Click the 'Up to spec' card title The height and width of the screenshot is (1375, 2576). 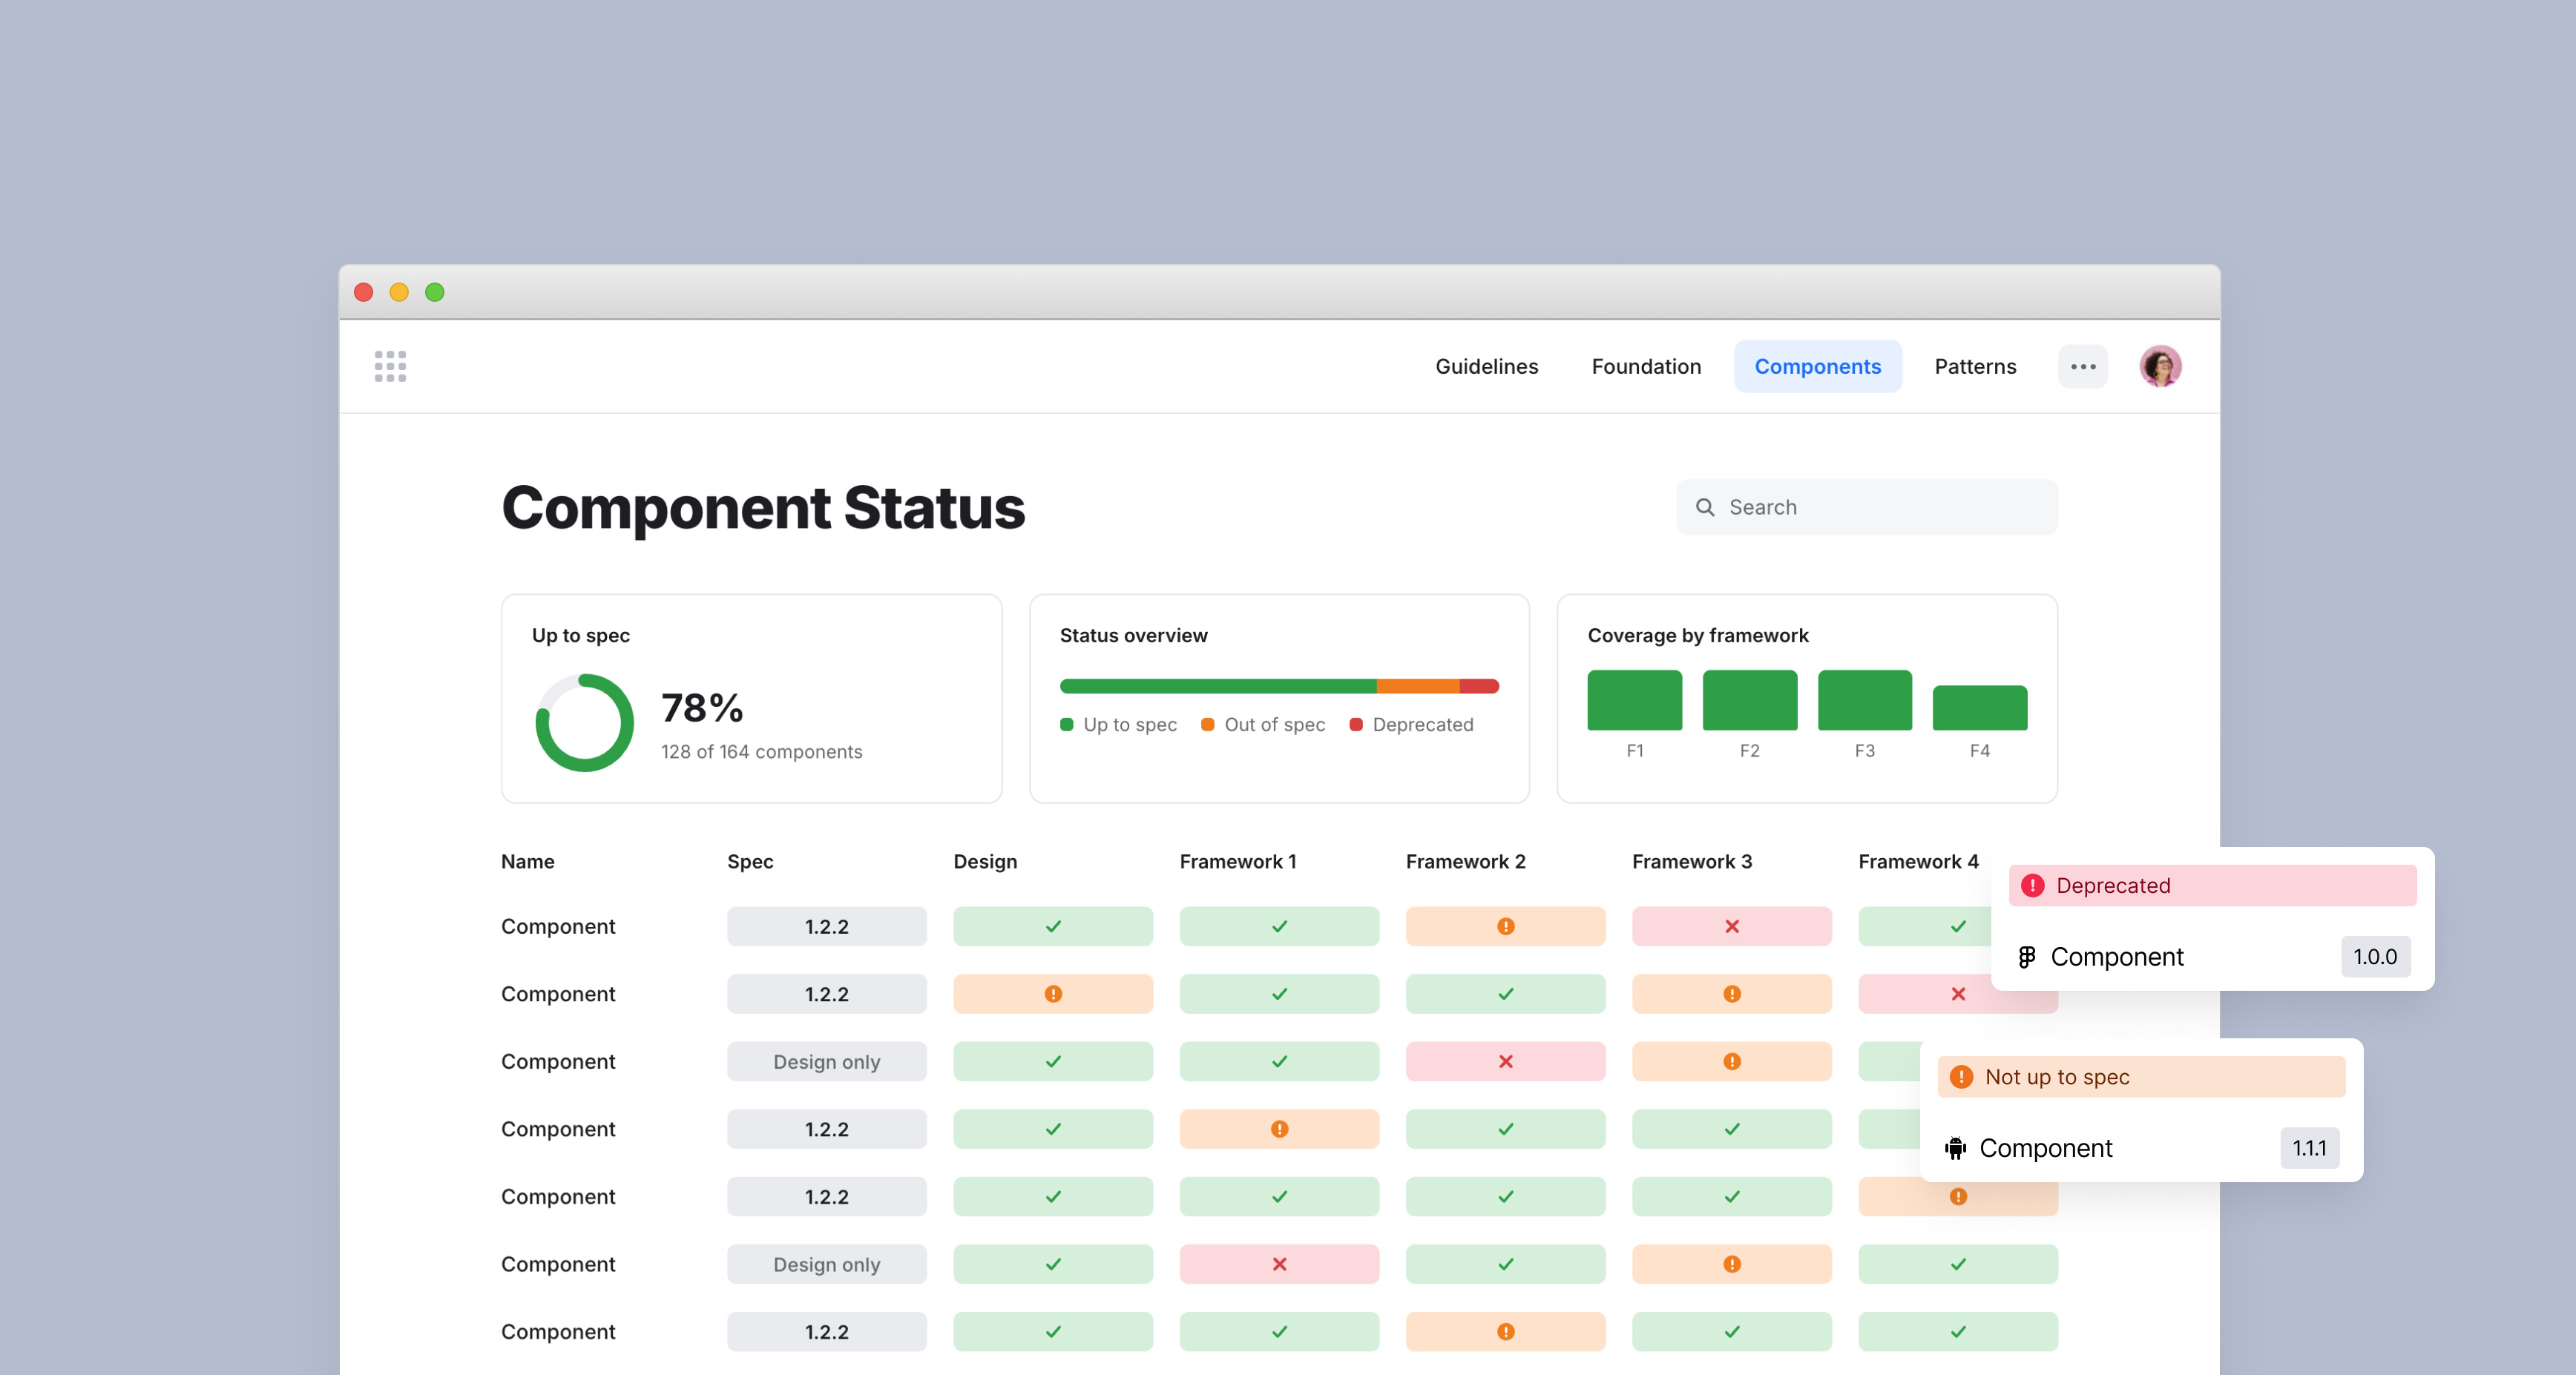tap(580, 636)
